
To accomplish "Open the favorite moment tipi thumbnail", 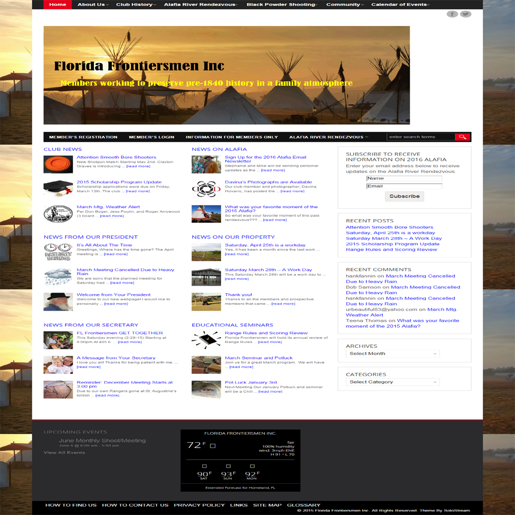I will [206, 214].
